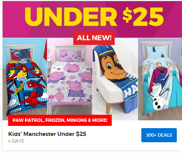The width and height of the screenshot is (182, 153).
Task: Click the Peppa Pig bedding image
Action: coord(70,79)
